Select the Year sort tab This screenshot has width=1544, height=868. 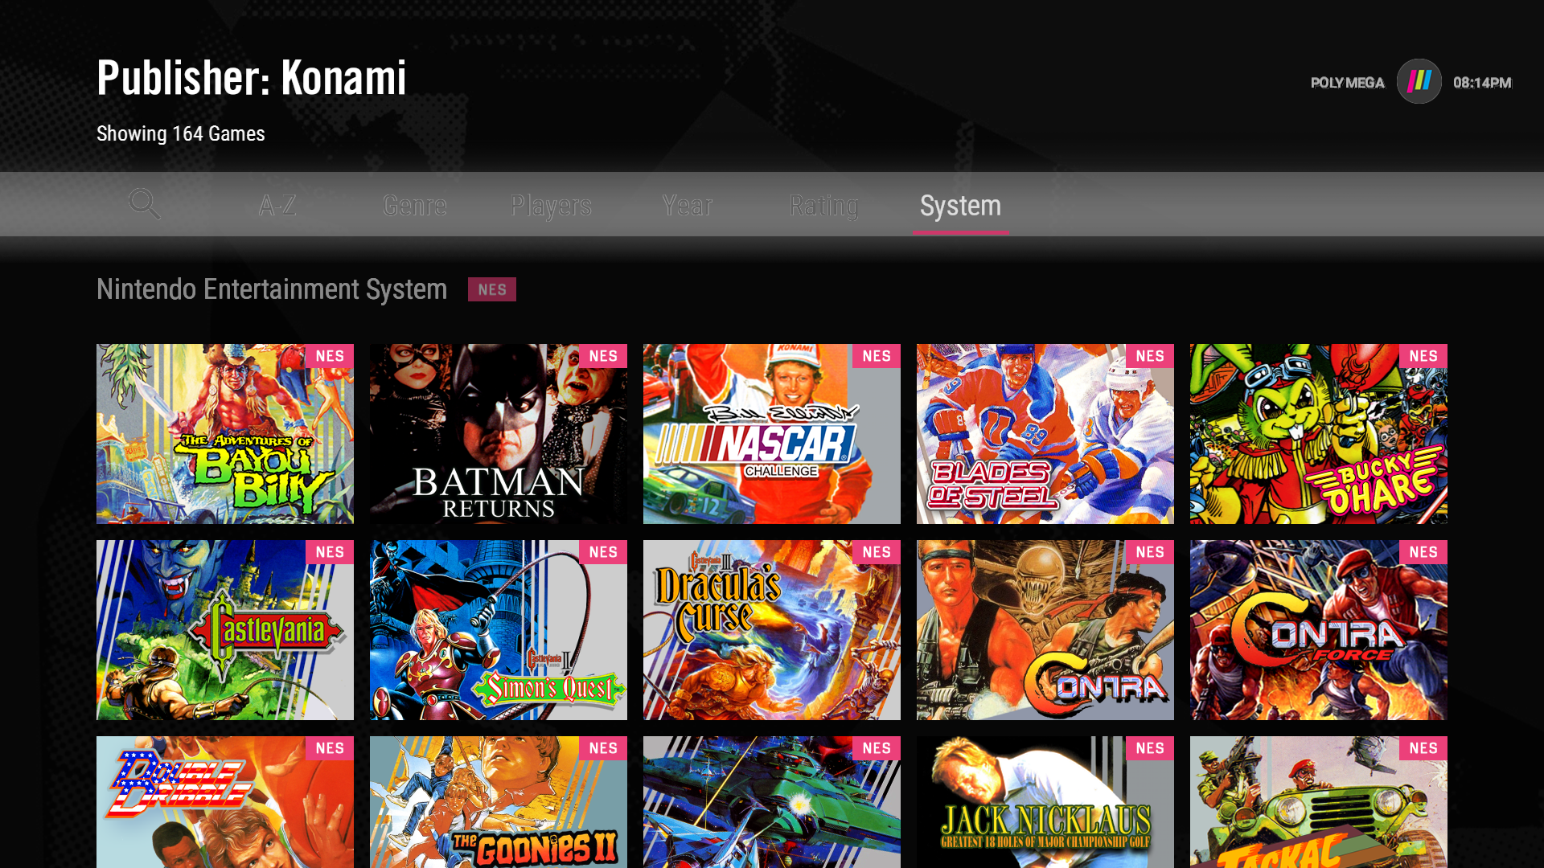coord(688,206)
